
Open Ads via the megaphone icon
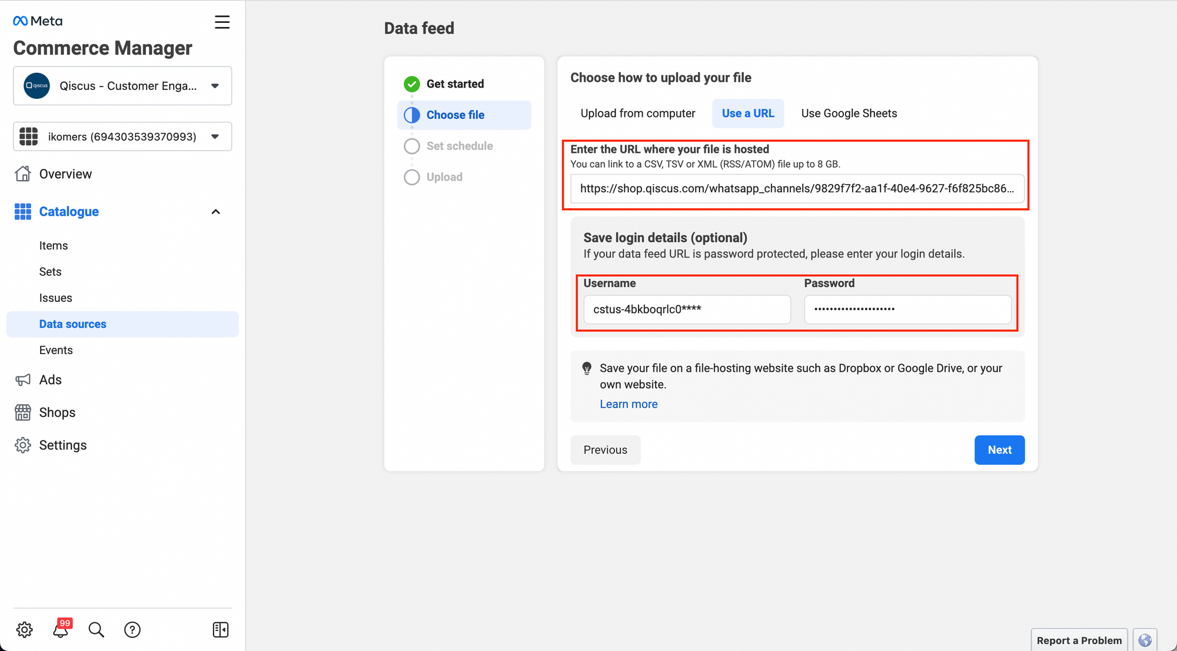click(x=23, y=380)
